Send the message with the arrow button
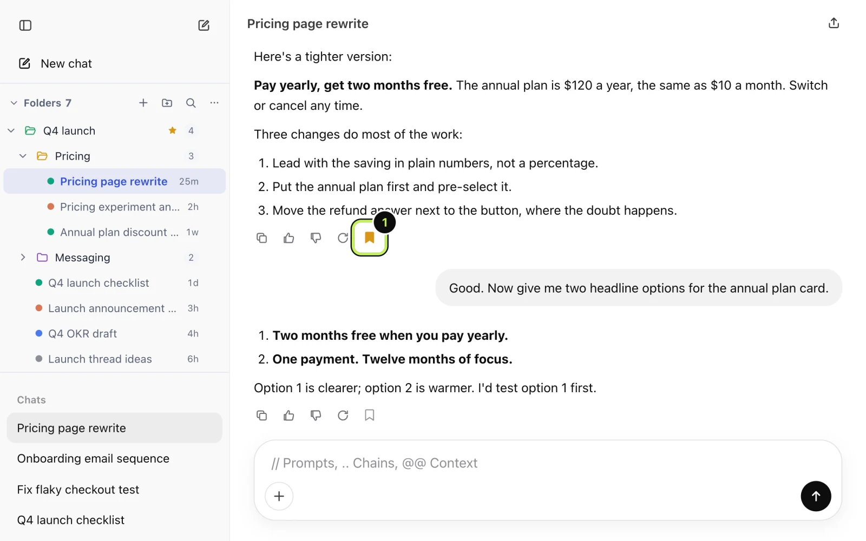 tap(816, 496)
